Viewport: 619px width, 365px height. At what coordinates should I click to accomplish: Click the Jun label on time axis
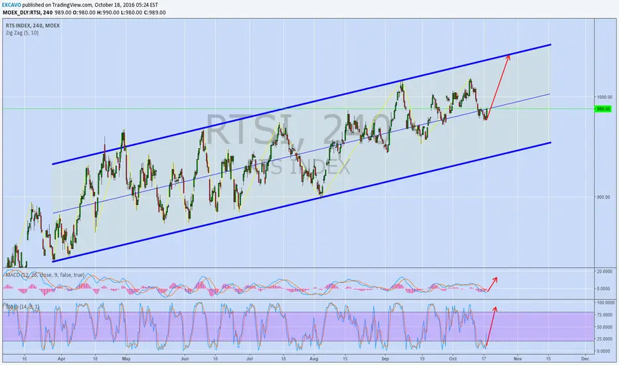point(185,358)
